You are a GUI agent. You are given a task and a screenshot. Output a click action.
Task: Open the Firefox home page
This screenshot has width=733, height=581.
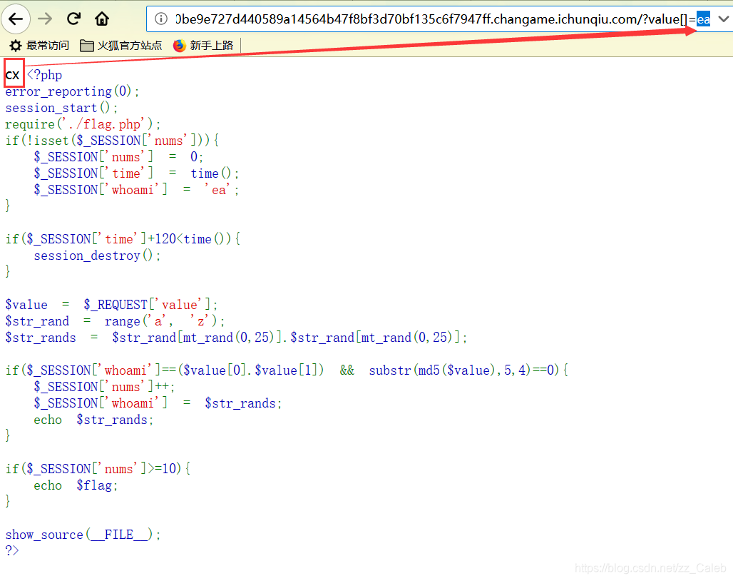pyautogui.click(x=102, y=19)
